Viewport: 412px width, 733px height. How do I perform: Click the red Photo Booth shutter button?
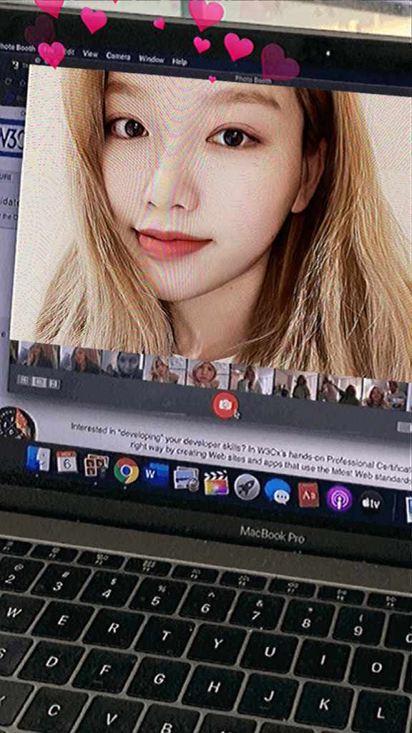(x=225, y=405)
